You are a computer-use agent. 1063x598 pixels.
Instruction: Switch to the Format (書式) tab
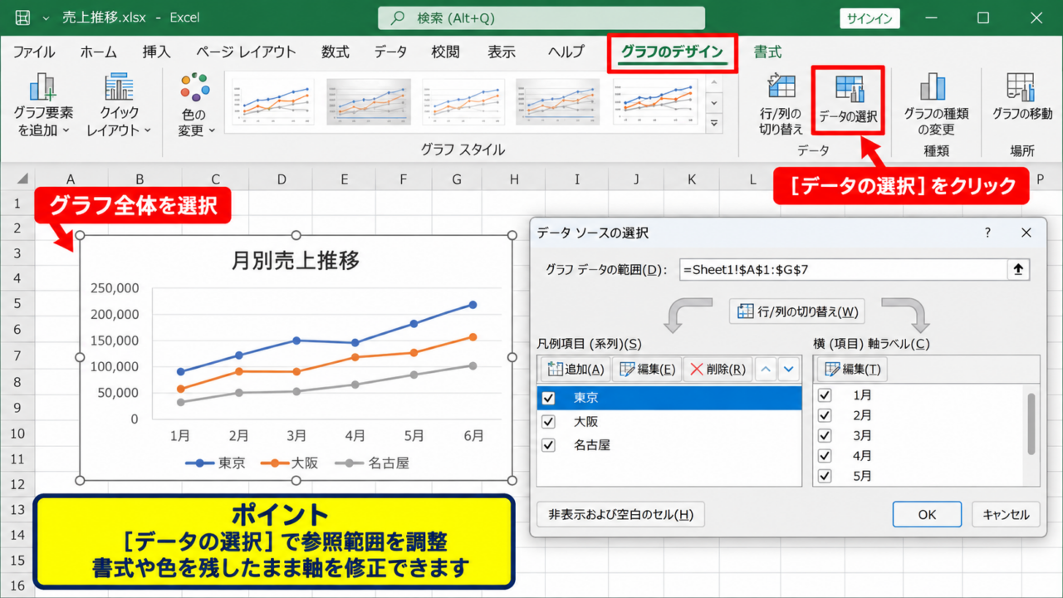coord(767,51)
